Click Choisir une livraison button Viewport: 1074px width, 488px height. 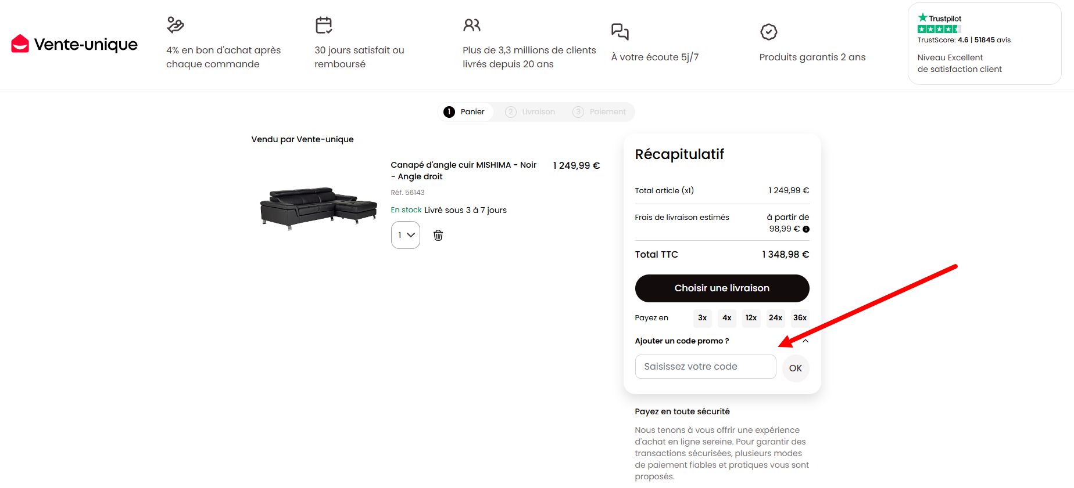[x=722, y=288]
